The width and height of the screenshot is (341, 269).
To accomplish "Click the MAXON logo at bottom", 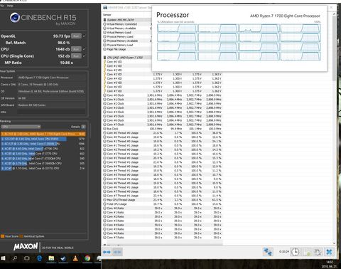I will click(26, 247).
